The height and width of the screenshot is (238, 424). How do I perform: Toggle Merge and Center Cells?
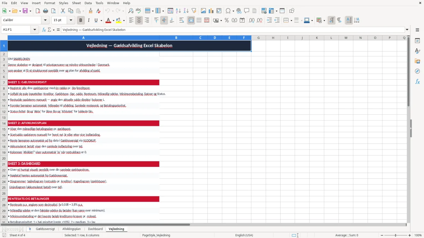tap(191, 20)
